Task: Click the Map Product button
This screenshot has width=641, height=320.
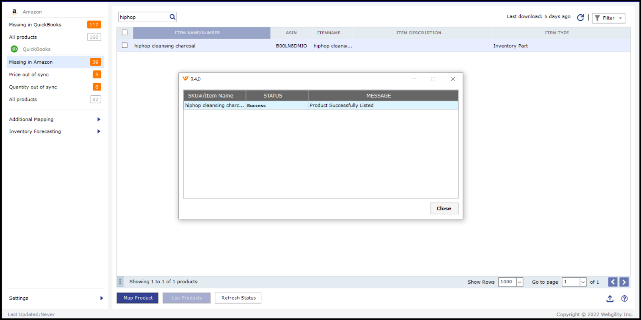Action: coord(137,298)
